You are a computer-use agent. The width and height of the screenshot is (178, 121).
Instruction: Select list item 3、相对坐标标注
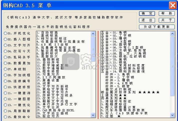[x=51, y=39]
